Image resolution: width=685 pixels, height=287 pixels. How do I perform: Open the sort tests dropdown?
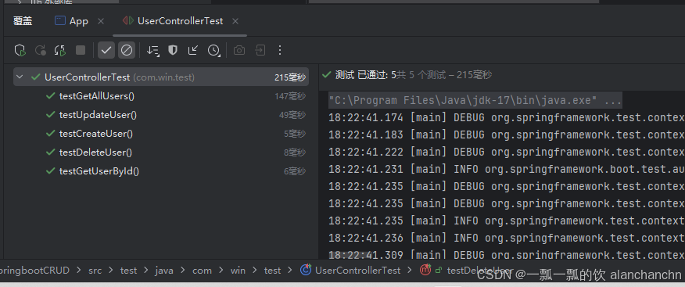coord(153,50)
